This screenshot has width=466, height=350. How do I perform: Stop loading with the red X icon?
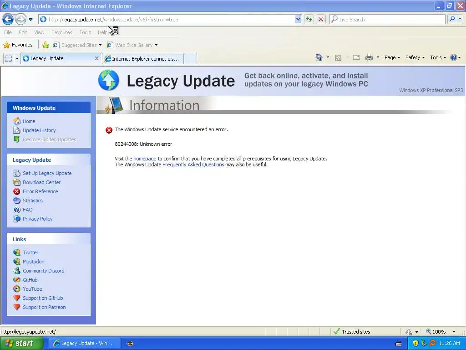321,19
